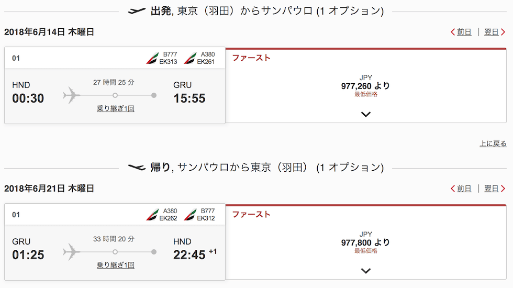Select the return ファースト fare tab
513x288 pixels.
pos(251,215)
